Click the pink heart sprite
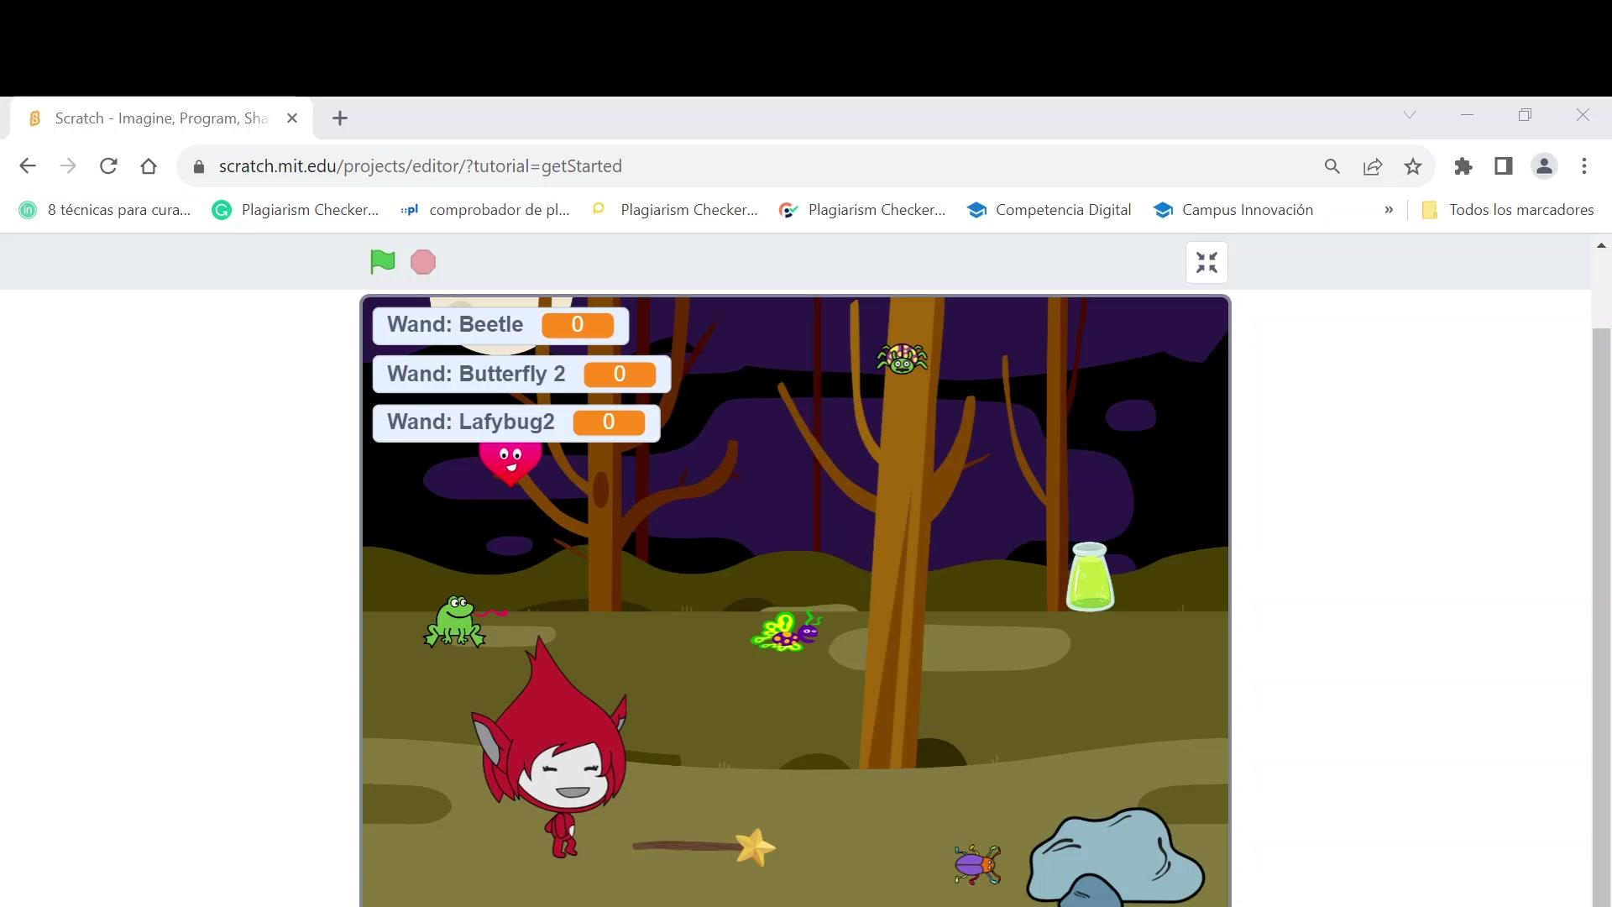Image resolution: width=1612 pixels, height=907 pixels. (x=510, y=464)
